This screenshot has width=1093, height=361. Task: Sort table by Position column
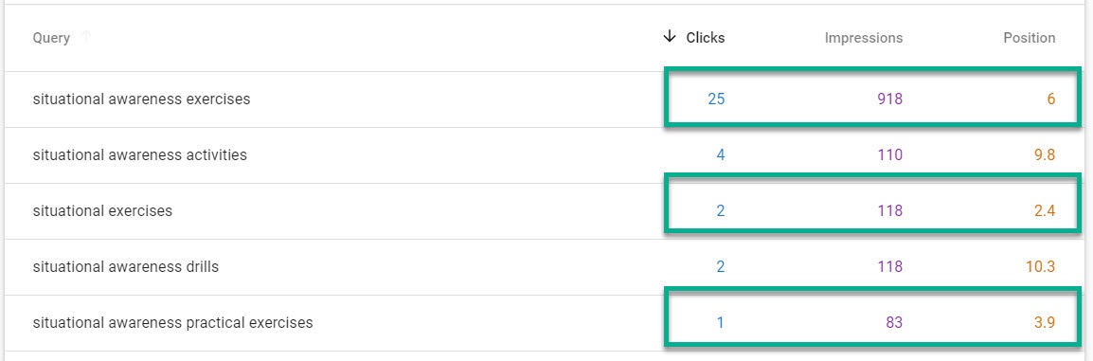click(x=1029, y=38)
